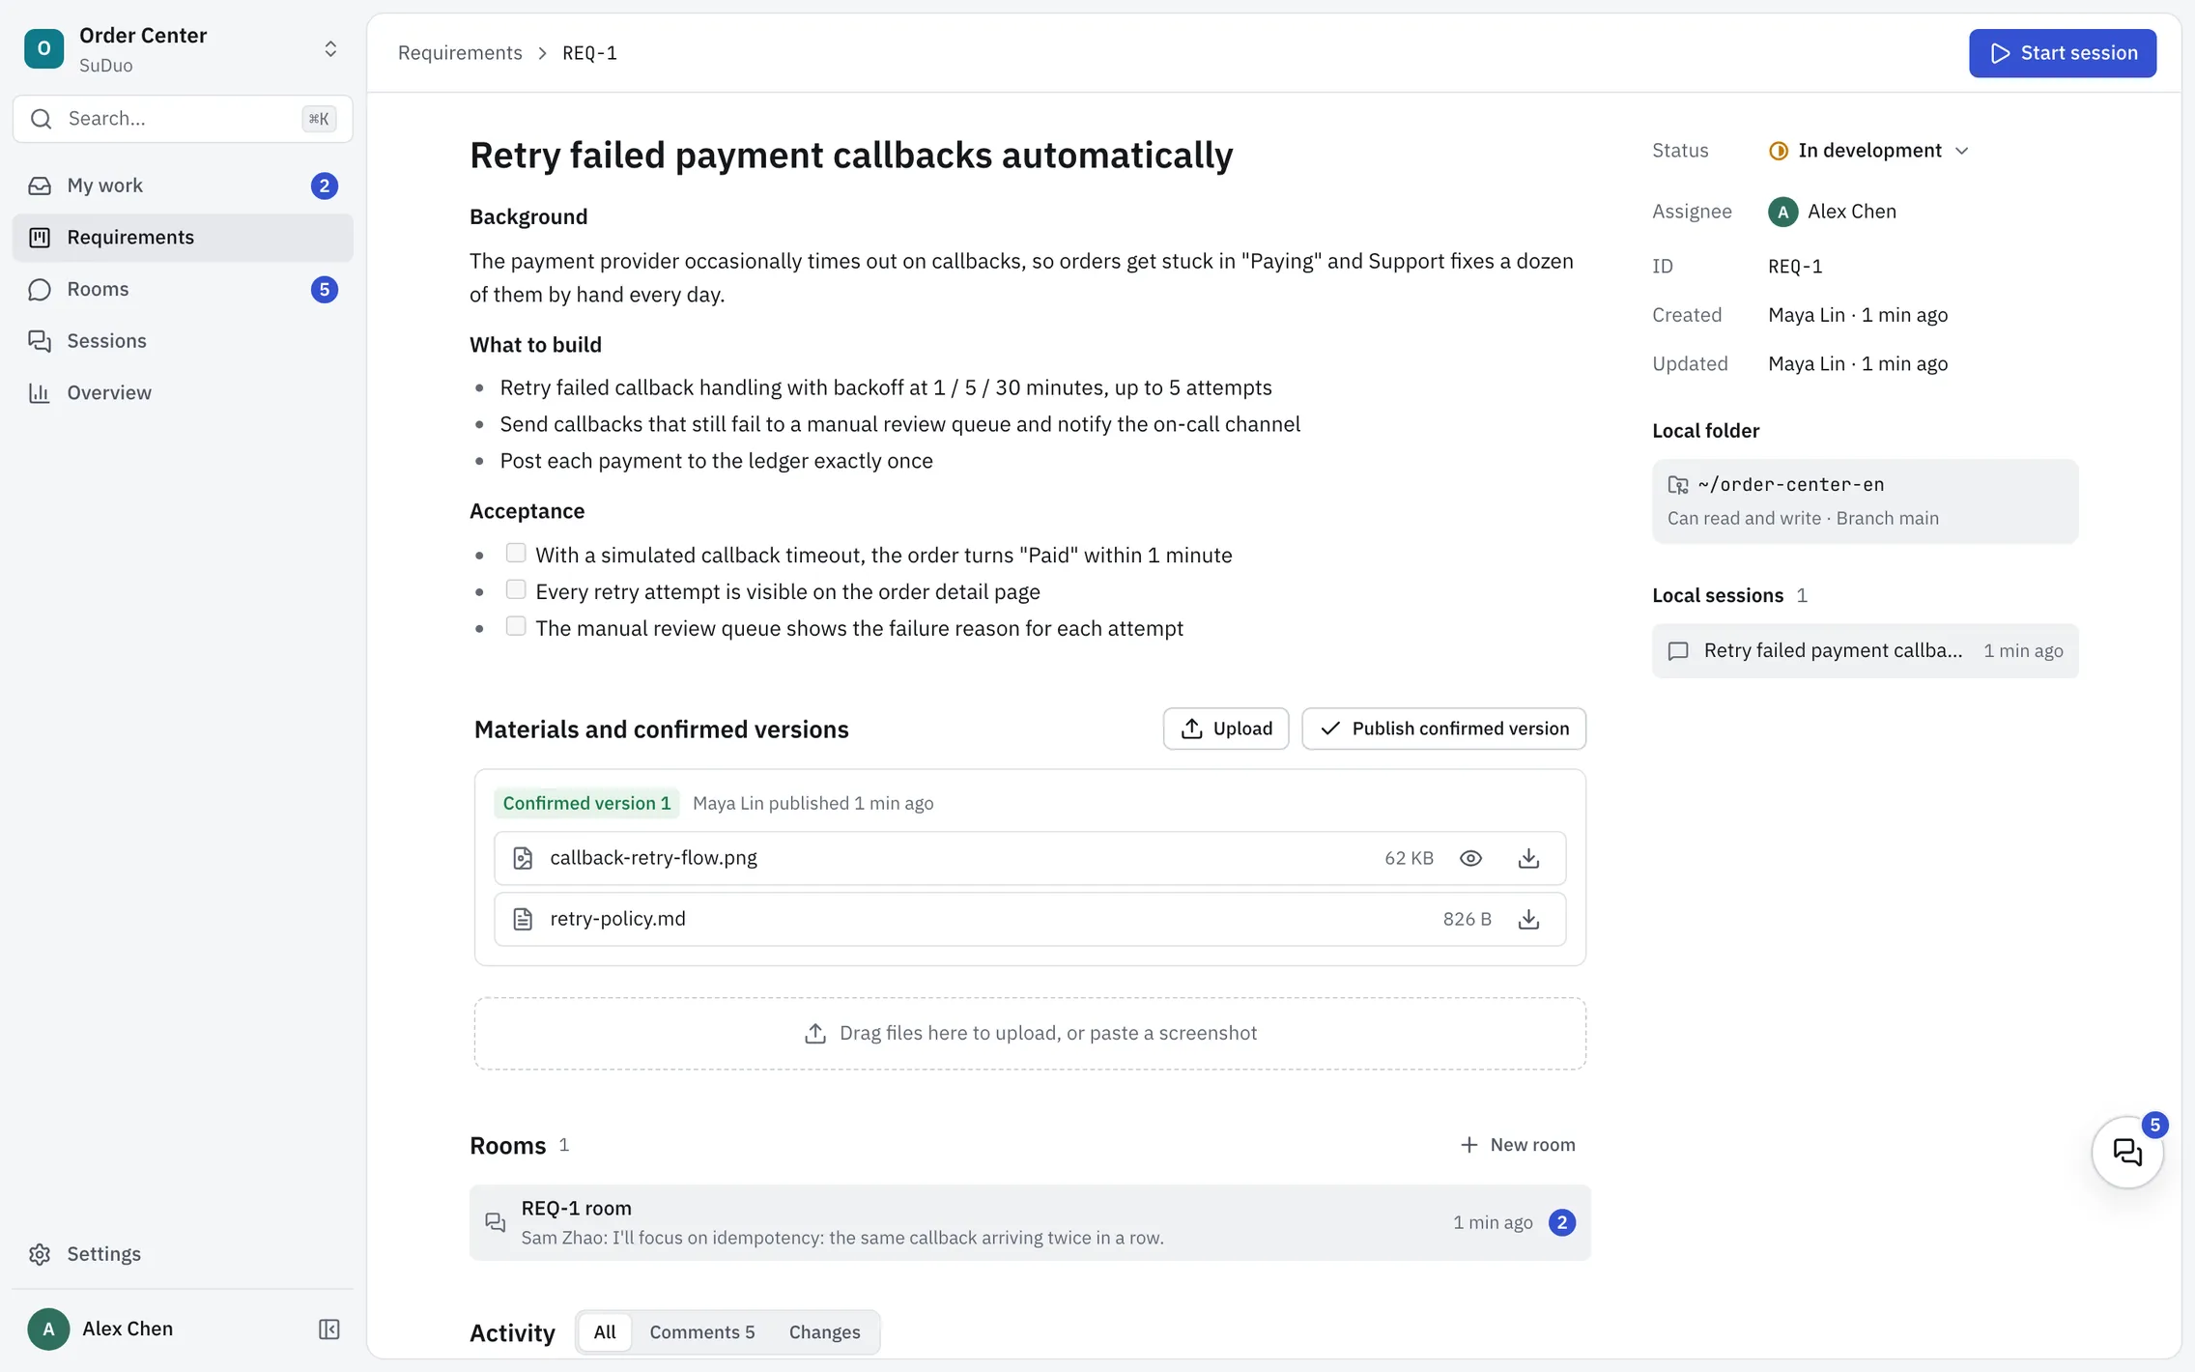Click the image file icon for callback-retry-flow.png
This screenshot has width=2195, height=1372.
(523, 858)
